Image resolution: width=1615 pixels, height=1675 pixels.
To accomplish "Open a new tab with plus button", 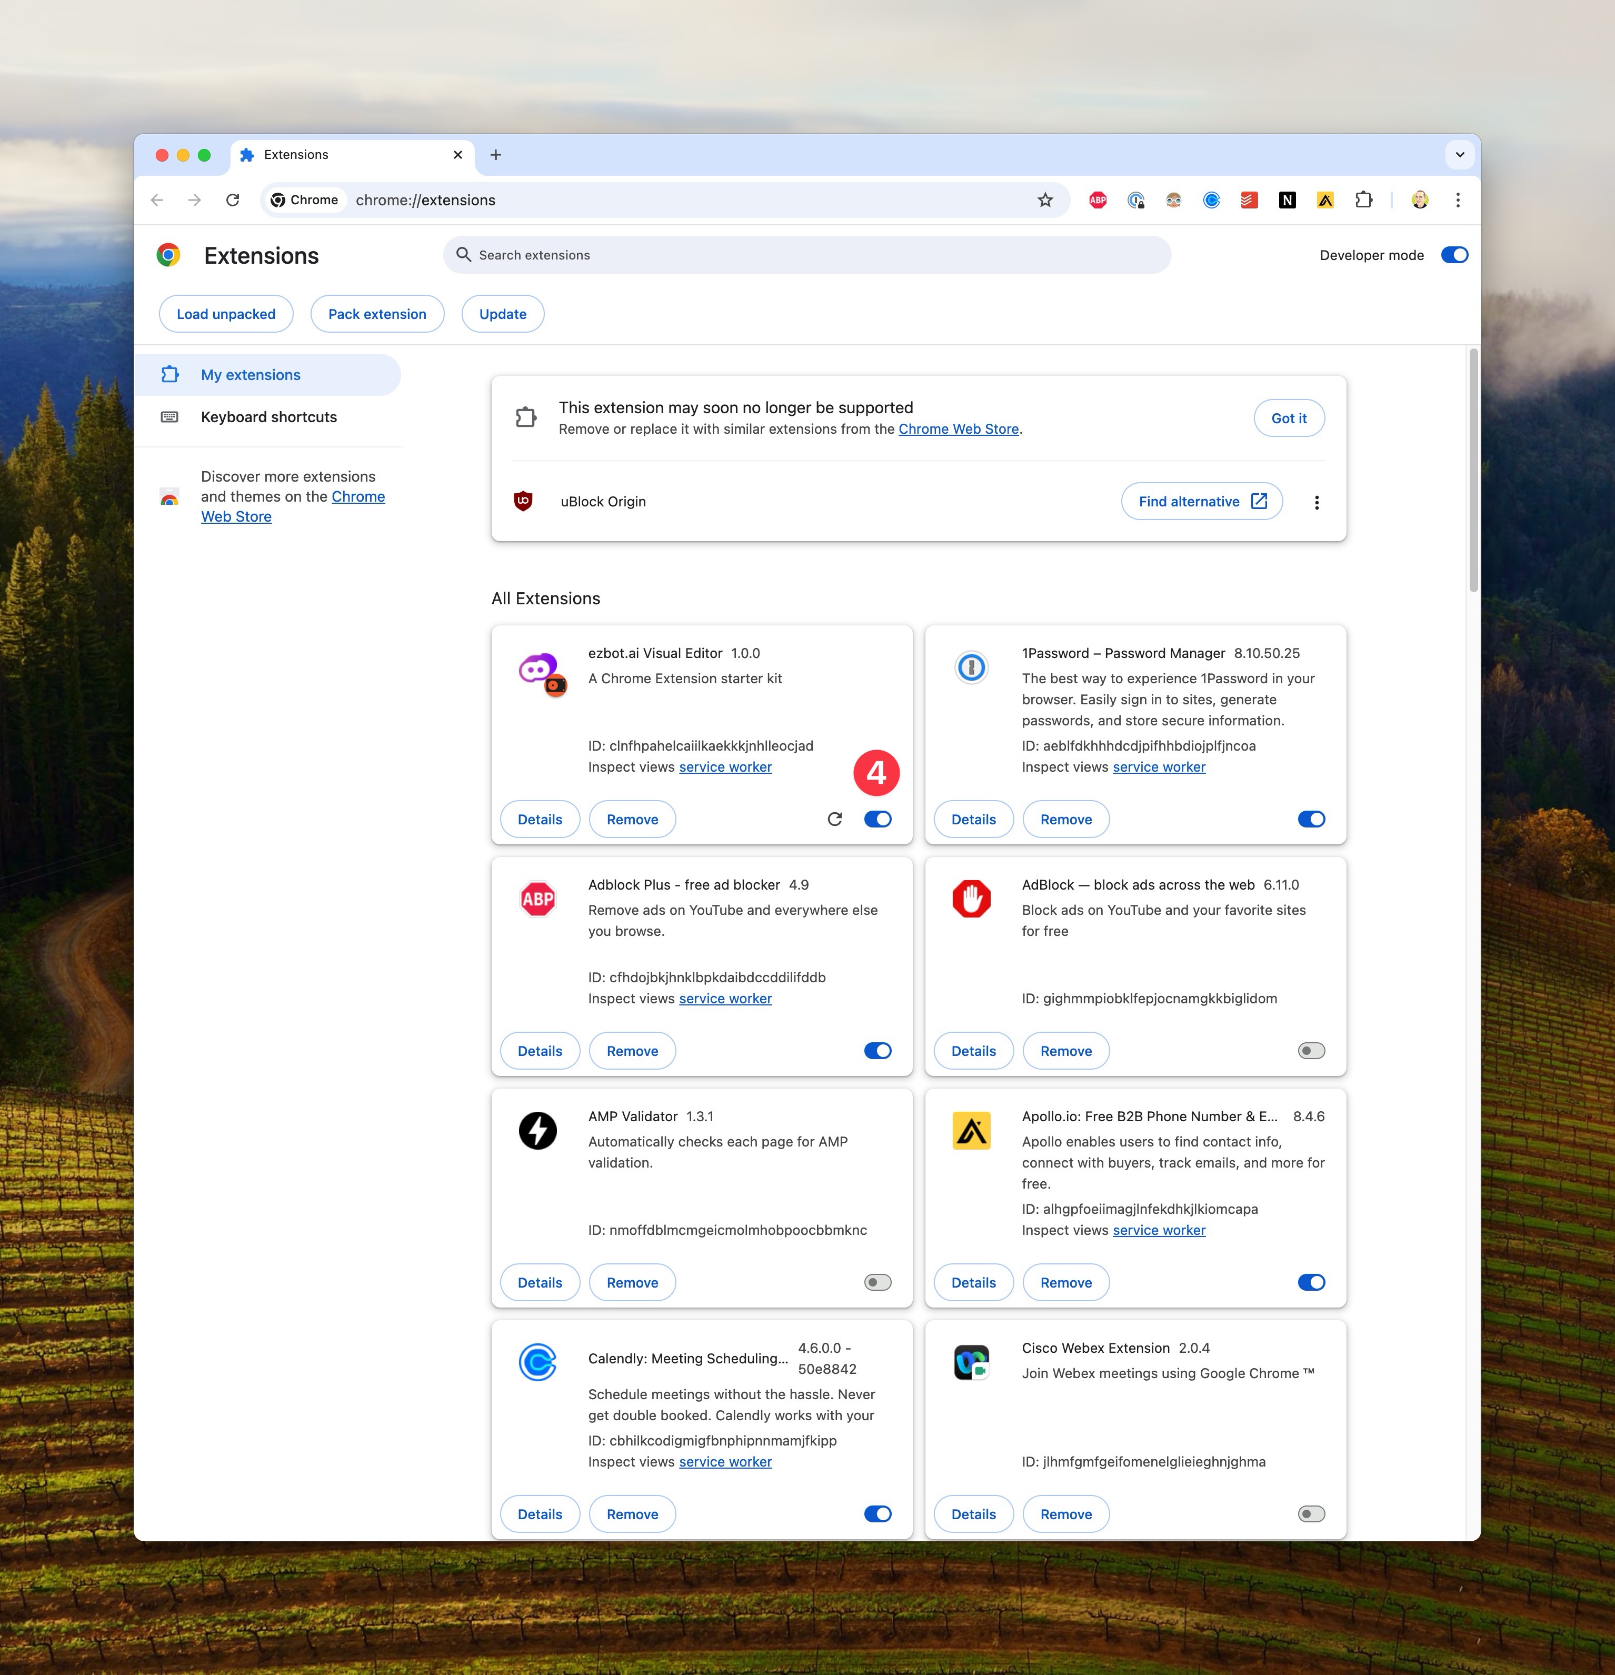I will click(x=496, y=155).
